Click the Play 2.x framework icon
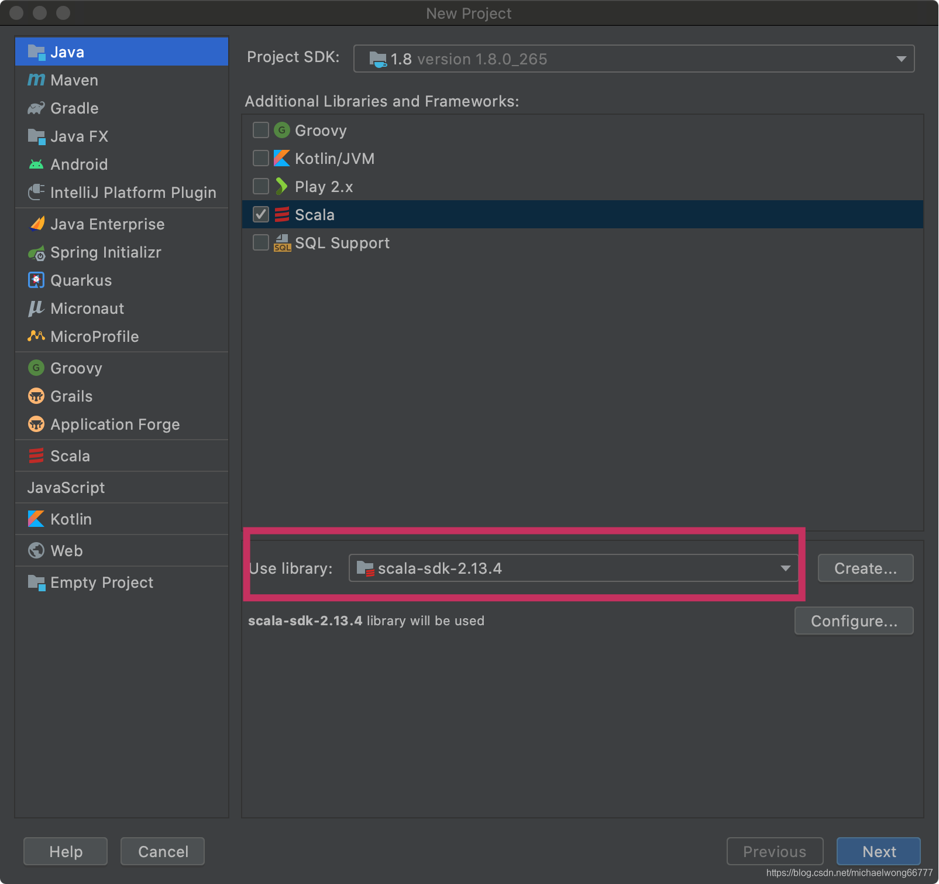 coord(282,186)
